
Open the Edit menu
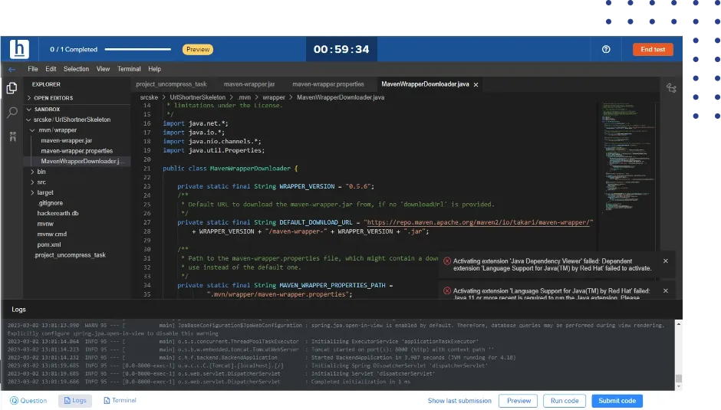[x=51, y=69]
